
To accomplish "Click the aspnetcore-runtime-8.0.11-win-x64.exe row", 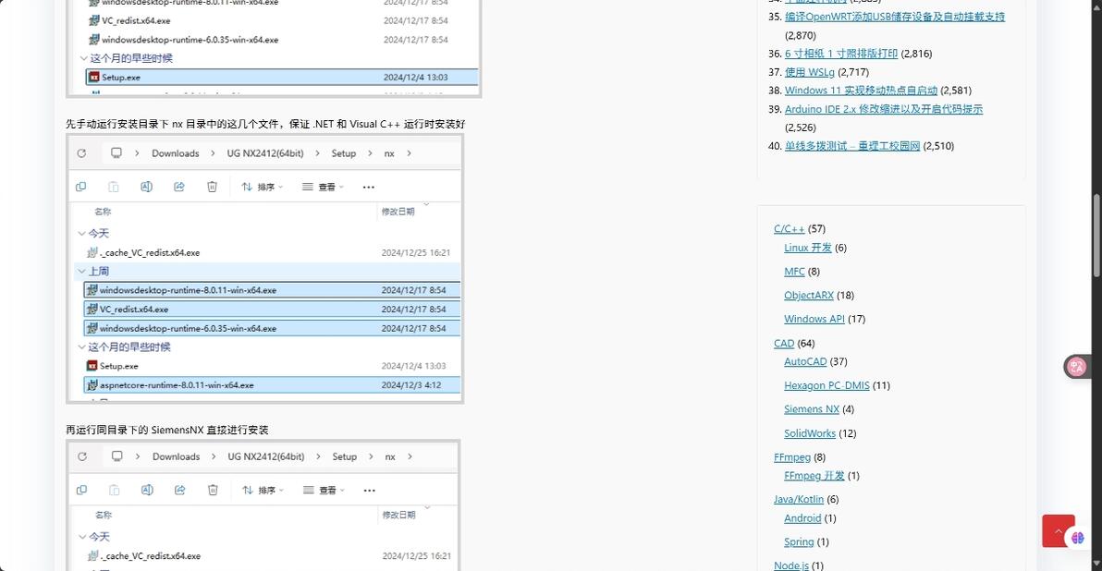I will click(x=272, y=385).
